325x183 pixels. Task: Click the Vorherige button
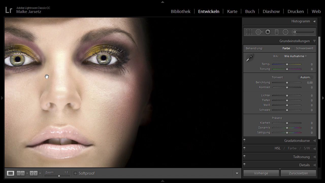point(261,173)
